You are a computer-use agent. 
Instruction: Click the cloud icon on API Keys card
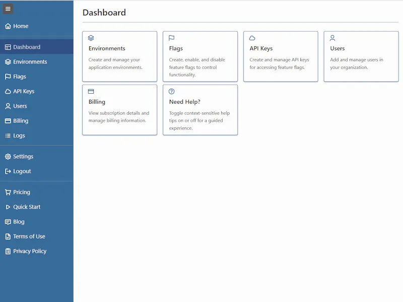coord(252,38)
